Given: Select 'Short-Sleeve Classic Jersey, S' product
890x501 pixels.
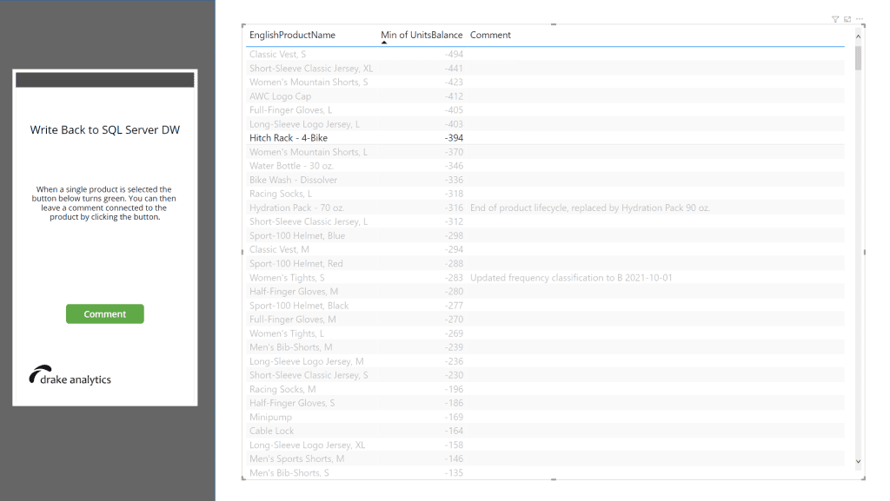Looking at the screenshot, I should coord(309,375).
